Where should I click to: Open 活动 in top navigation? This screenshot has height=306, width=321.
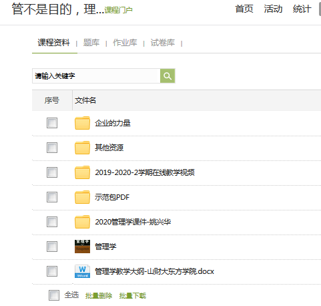pos(273,9)
